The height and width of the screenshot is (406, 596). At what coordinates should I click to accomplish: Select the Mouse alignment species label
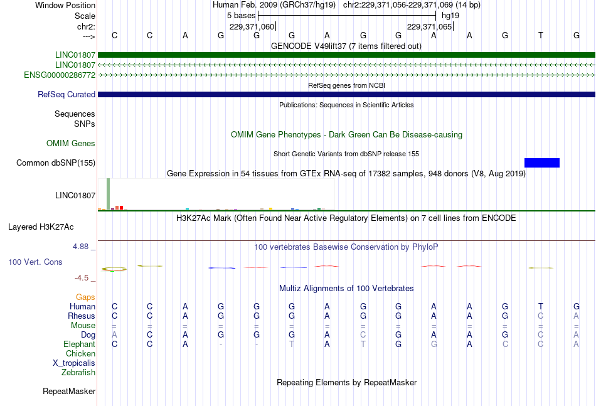[83, 326]
